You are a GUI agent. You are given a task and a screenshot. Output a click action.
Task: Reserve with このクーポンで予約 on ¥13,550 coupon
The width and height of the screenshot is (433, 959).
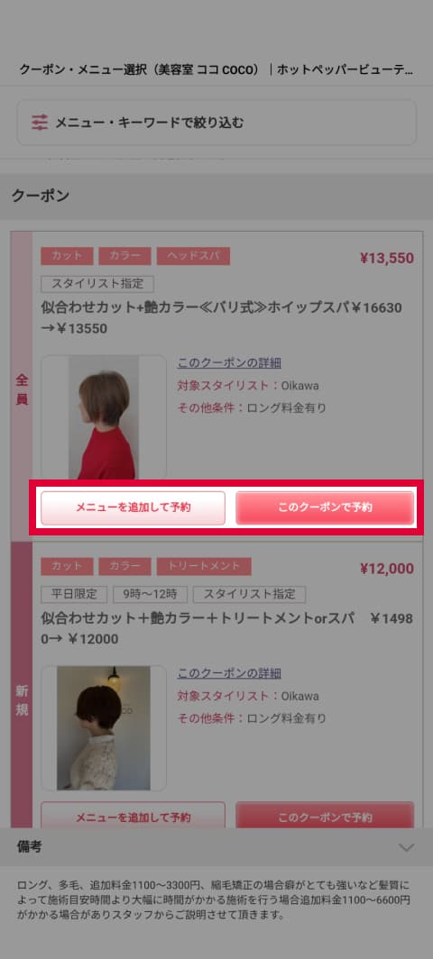tap(325, 507)
